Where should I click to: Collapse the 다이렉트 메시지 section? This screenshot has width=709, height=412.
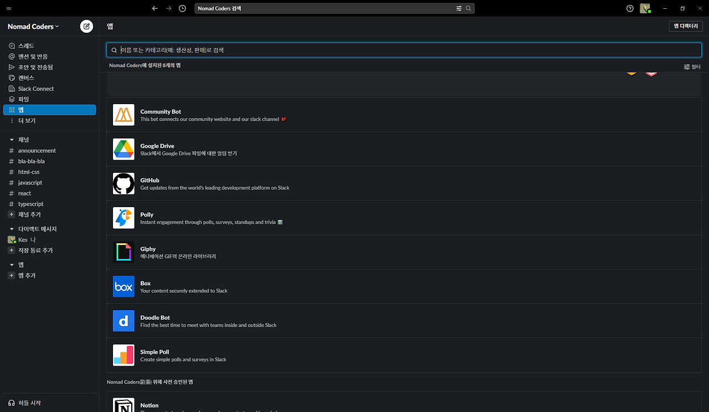click(x=12, y=229)
